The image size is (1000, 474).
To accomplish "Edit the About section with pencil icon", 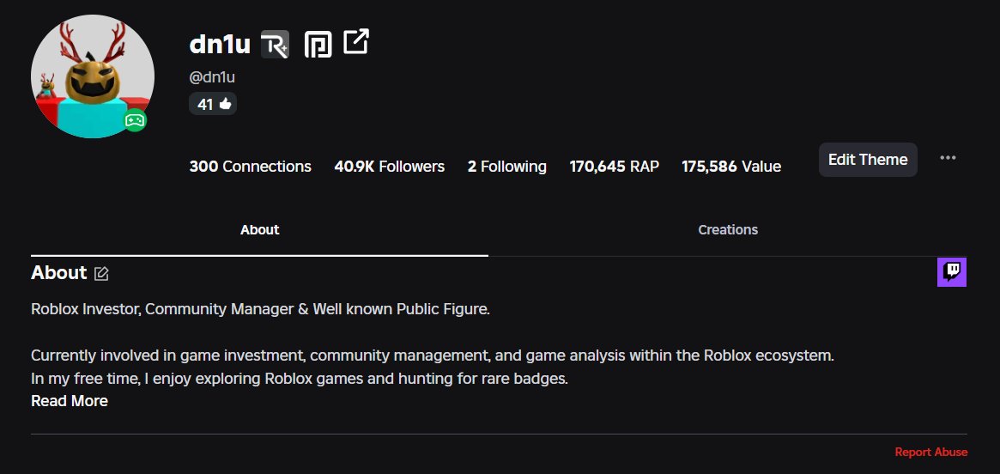I will 101,274.
